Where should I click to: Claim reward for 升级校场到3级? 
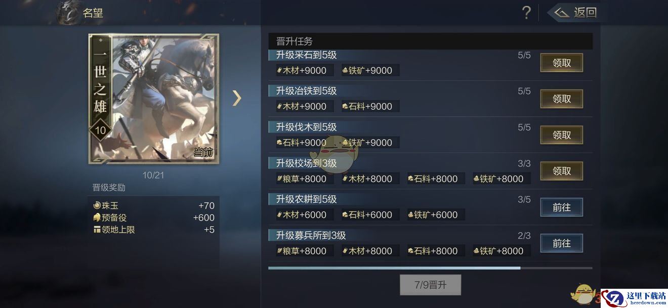(562, 171)
